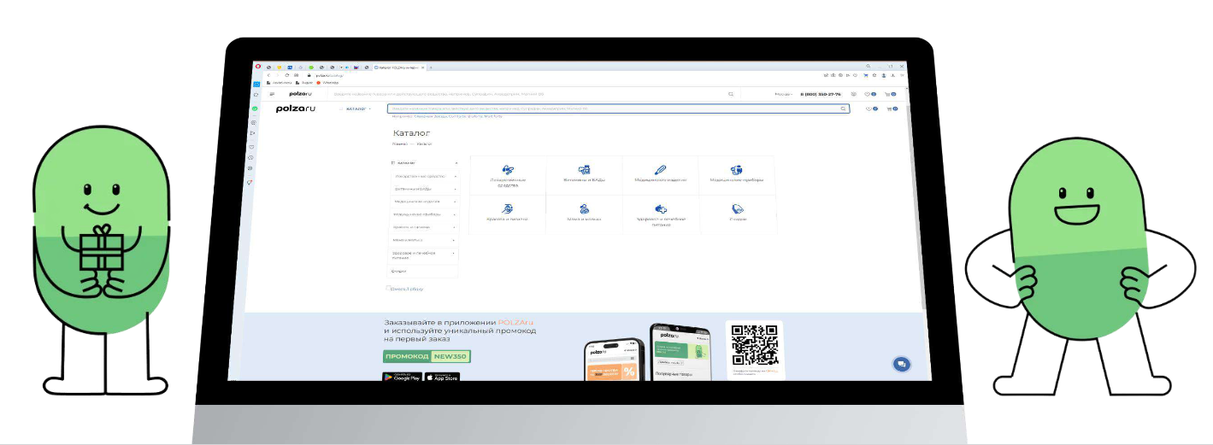This screenshot has width=1213, height=445.
Task: Open the Медицинские приборы category icon
Action: coord(736,170)
